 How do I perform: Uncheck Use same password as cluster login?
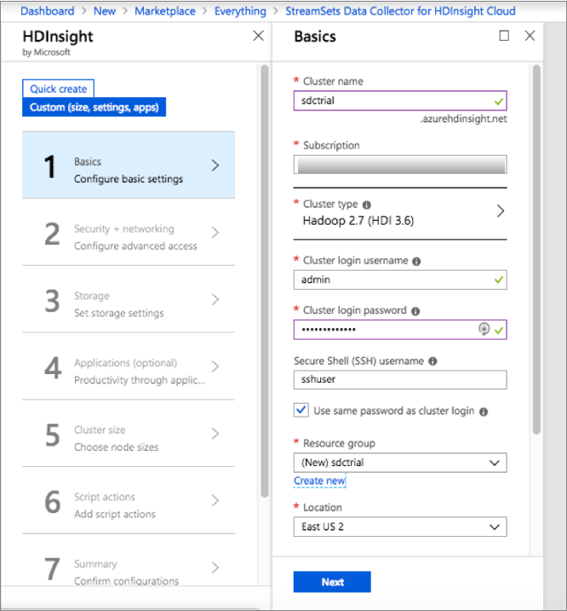click(301, 411)
